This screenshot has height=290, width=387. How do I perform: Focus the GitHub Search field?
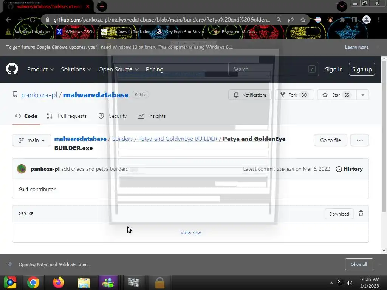(274, 69)
